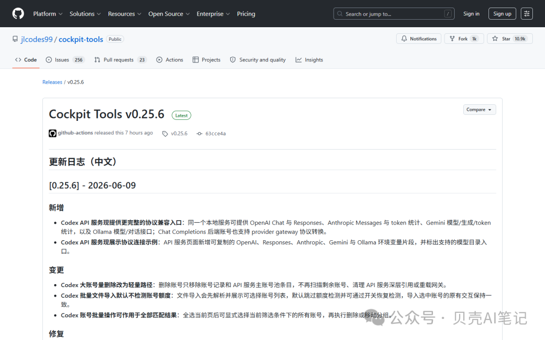The height and width of the screenshot is (340, 545).
Task: Click the Code tab brackets icon
Action: click(x=18, y=59)
